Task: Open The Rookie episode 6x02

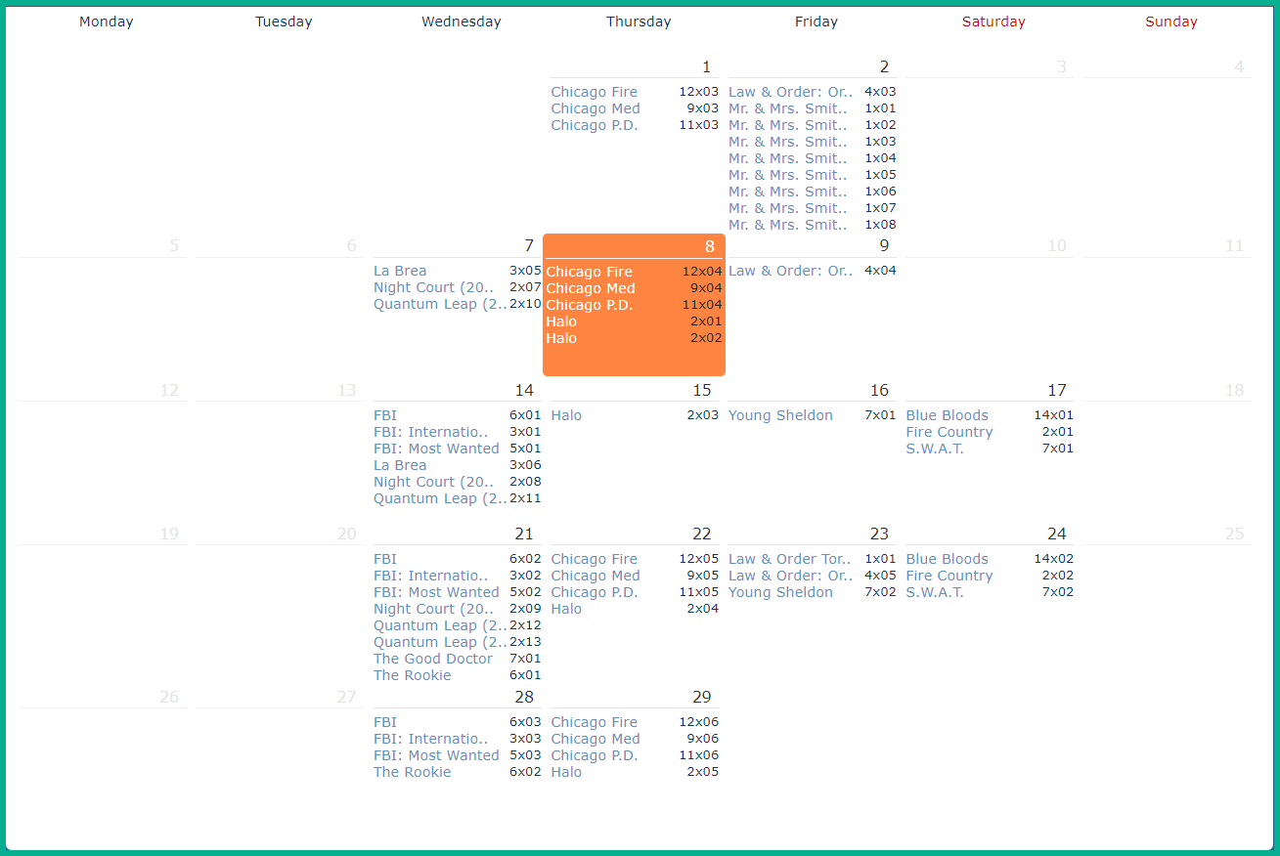Action: [x=413, y=772]
